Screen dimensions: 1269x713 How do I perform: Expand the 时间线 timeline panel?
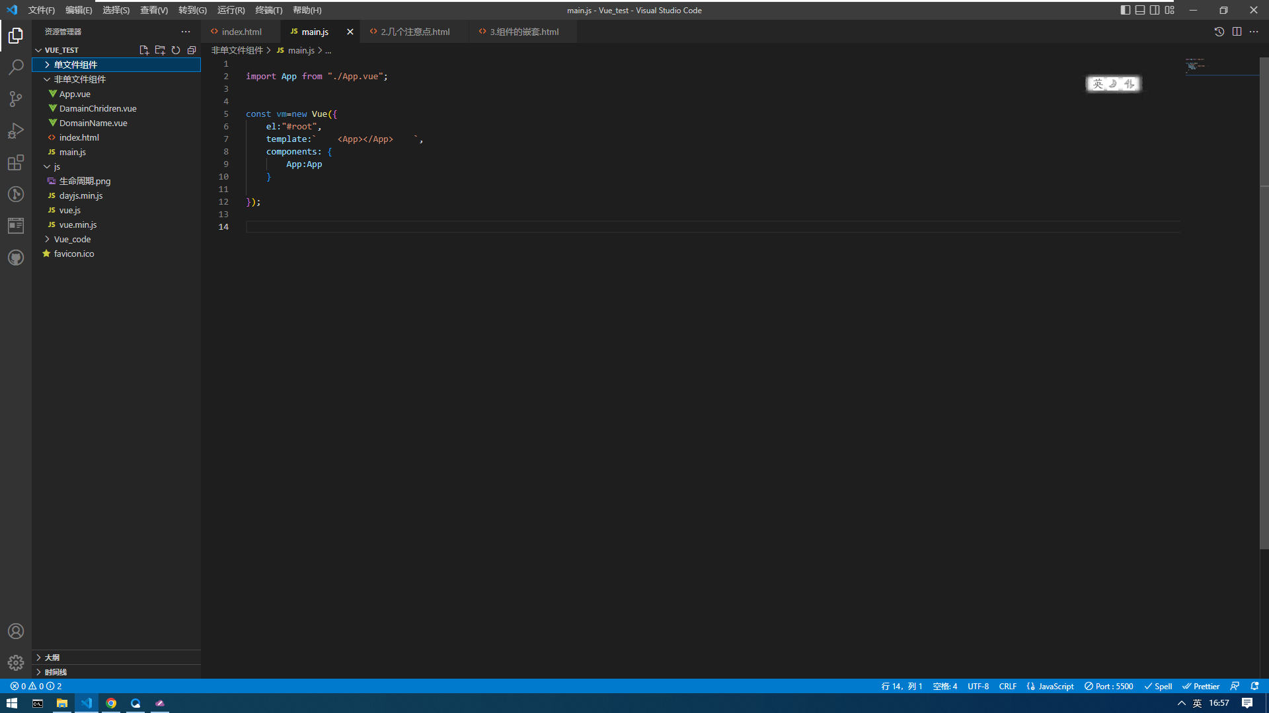(x=116, y=672)
